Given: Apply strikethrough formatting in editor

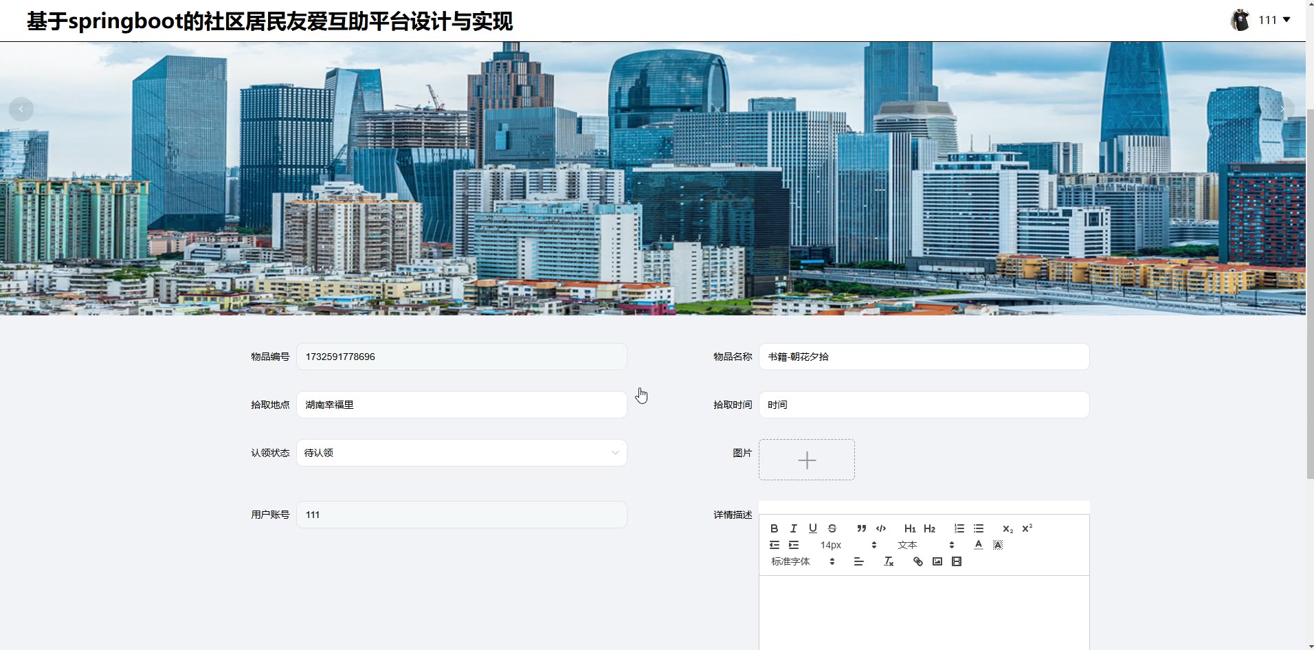Looking at the screenshot, I should (x=832, y=528).
